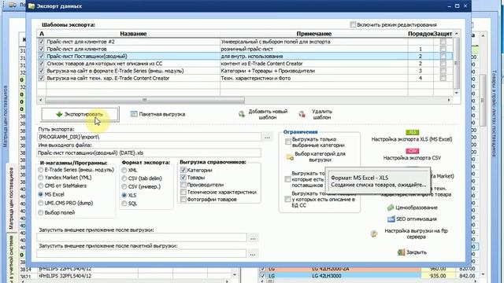This screenshot has height=283, width=504.
Task: Open Пакетная выгрузка batch export
Action: pyautogui.click(x=157, y=114)
